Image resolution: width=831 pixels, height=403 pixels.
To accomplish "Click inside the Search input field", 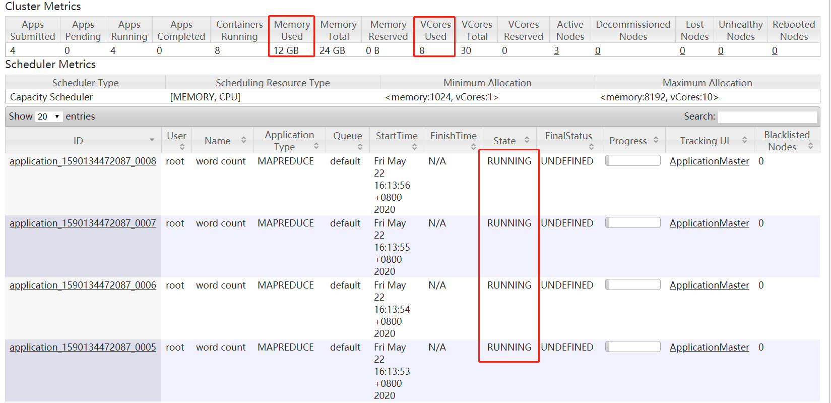I will click(x=766, y=117).
